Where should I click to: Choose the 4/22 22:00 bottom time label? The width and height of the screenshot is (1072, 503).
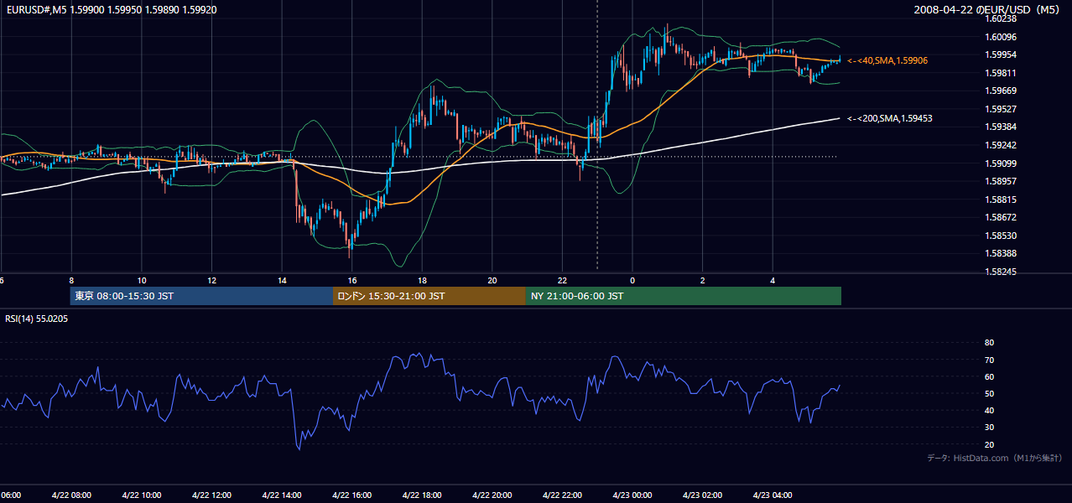[562, 495]
